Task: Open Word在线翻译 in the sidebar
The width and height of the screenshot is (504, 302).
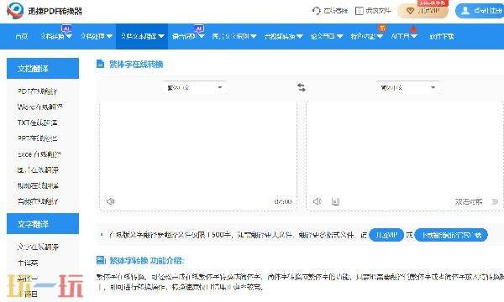Action: point(39,107)
